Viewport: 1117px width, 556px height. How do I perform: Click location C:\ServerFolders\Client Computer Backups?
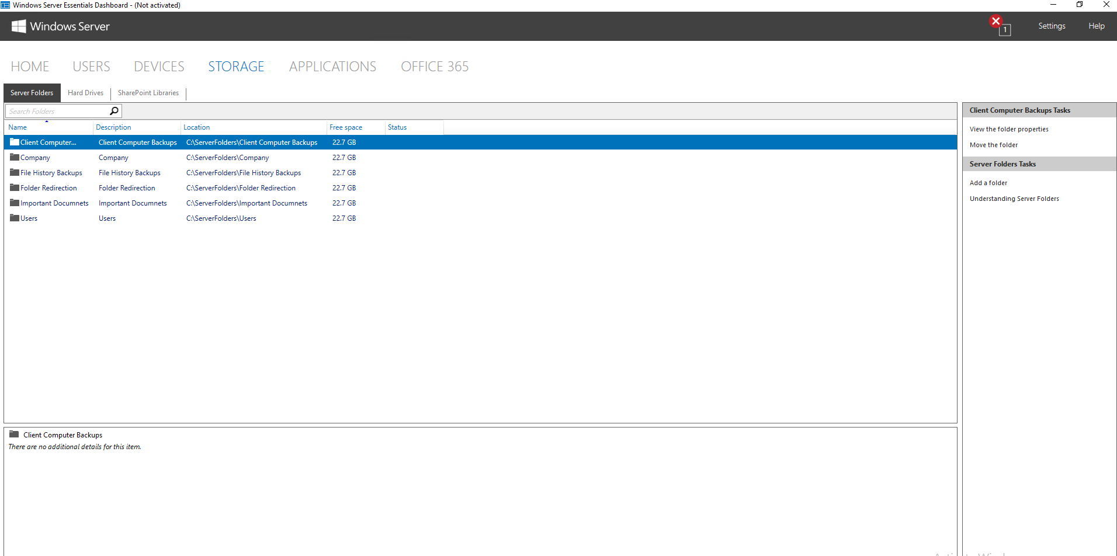pos(252,143)
